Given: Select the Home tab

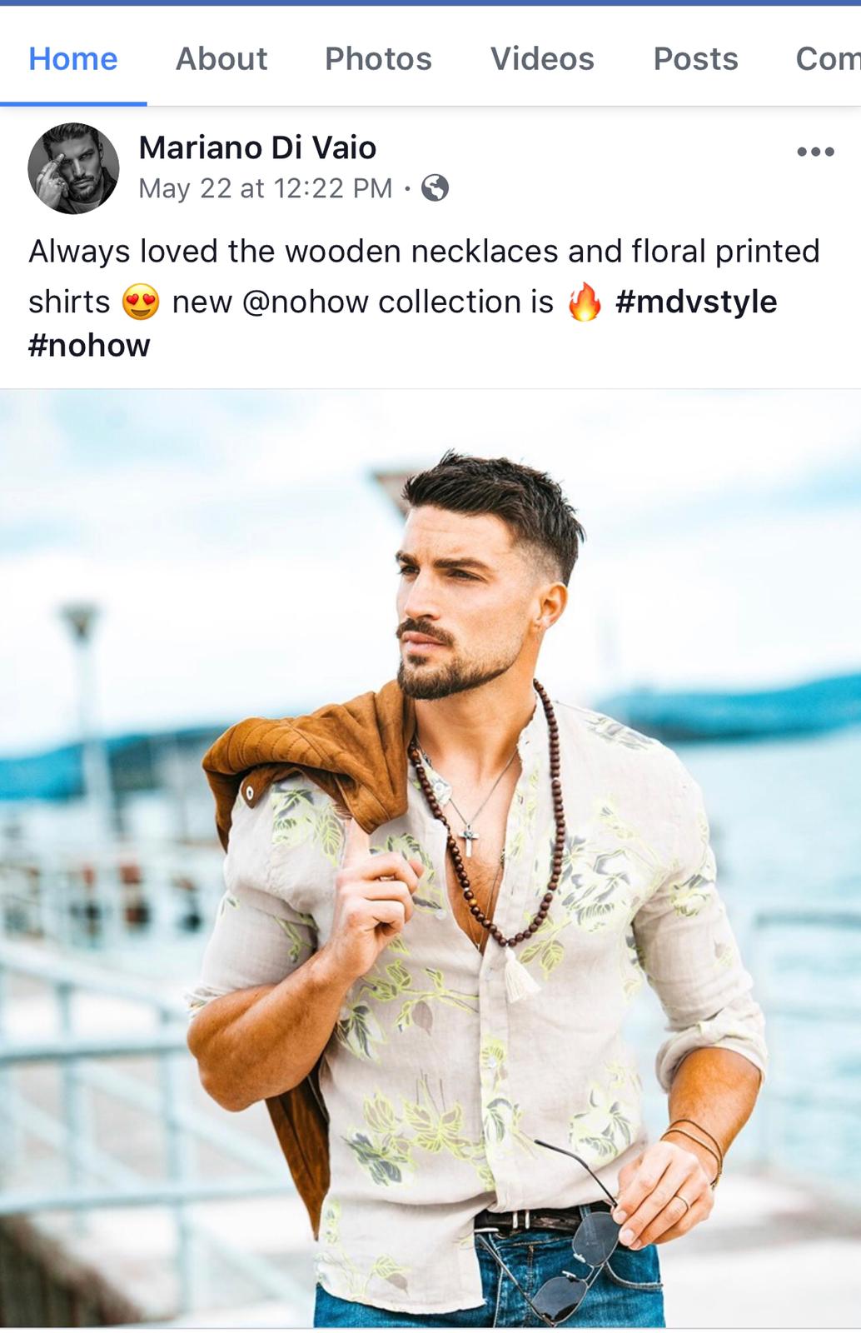Looking at the screenshot, I should 73,58.
